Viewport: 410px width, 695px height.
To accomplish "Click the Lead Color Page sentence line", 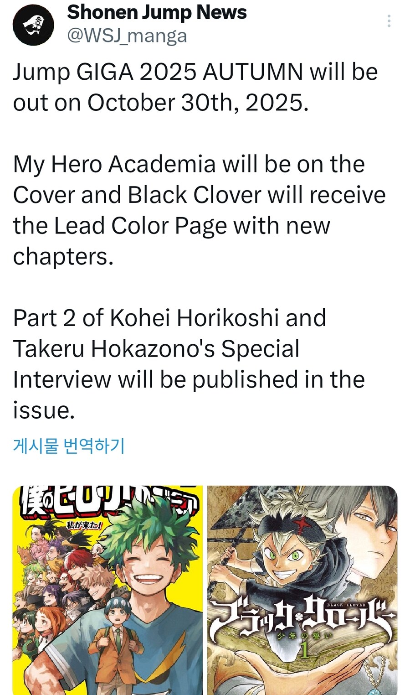I will point(171,226).
